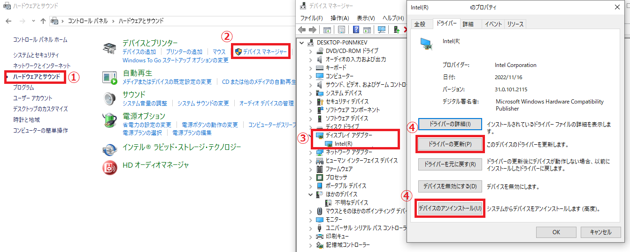Click the ドライバーの更新(P) button

tap(450, 144)
